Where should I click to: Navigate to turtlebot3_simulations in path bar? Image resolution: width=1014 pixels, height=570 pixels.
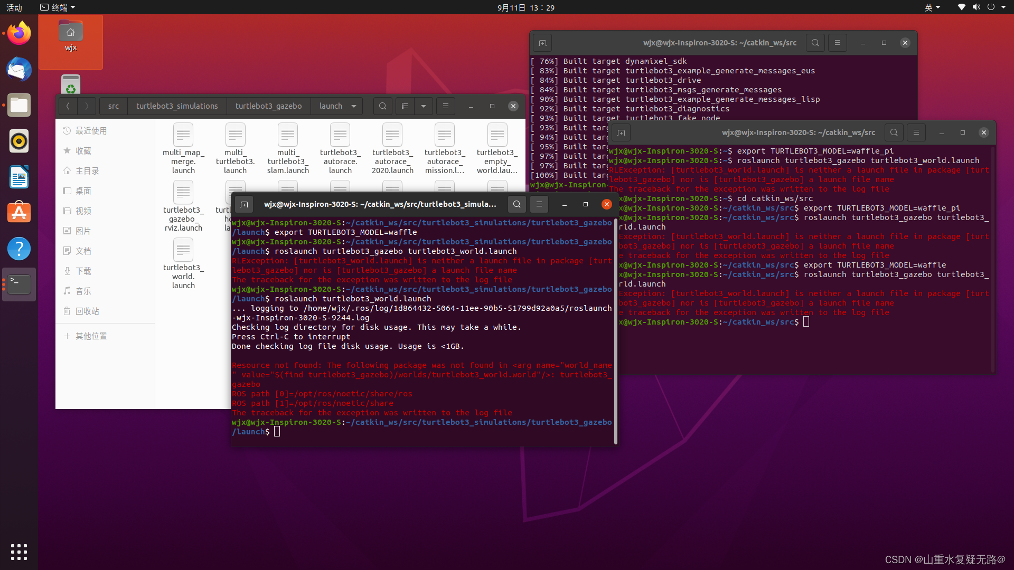tap(177, 106)
